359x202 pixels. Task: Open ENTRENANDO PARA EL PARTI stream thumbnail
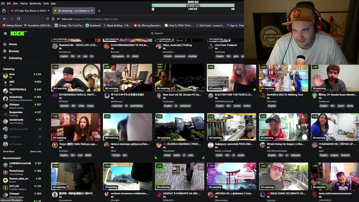pos(76,78)
